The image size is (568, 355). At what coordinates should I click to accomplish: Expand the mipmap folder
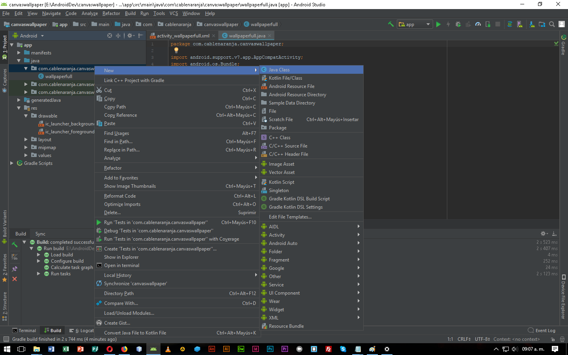point(26,148)
